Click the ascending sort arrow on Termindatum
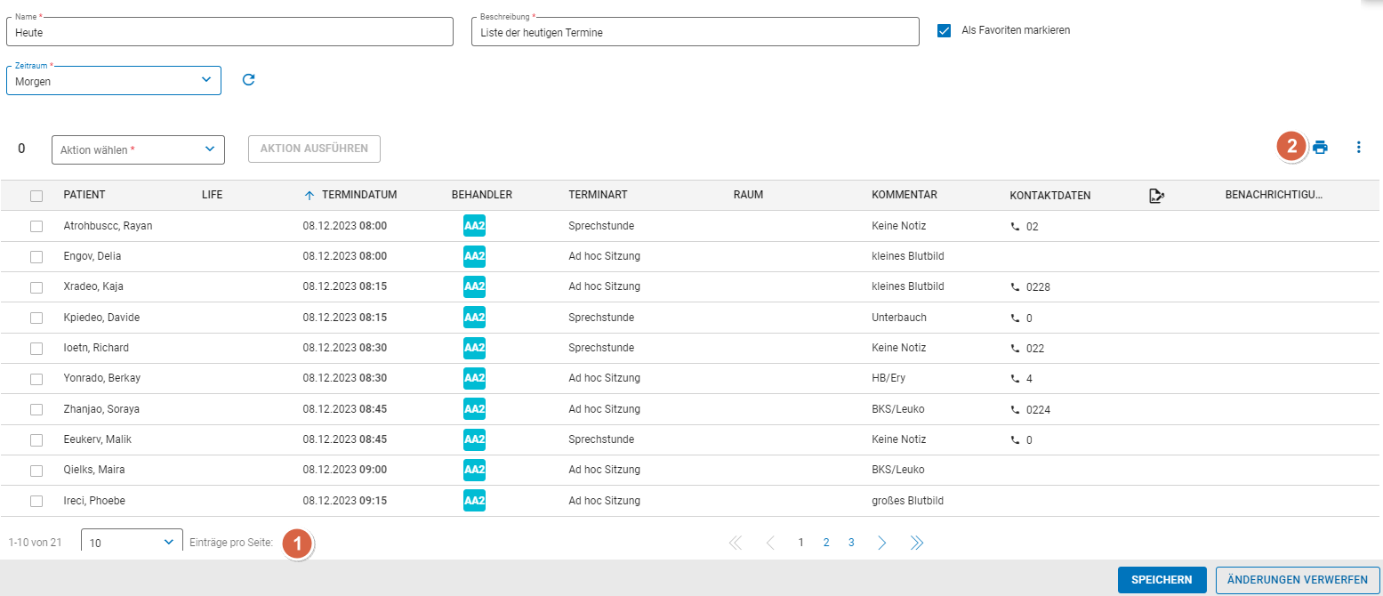Image resolution: width=1383 pixels, height=596 pixels. click(310, 195)
